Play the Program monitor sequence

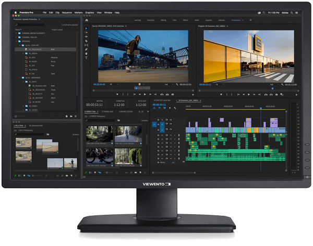249,95
